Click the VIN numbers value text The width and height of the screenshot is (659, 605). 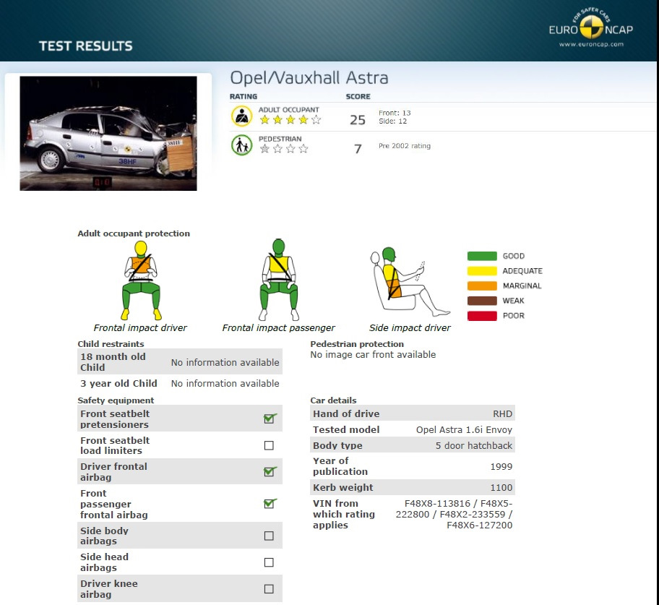click(455, 514)
